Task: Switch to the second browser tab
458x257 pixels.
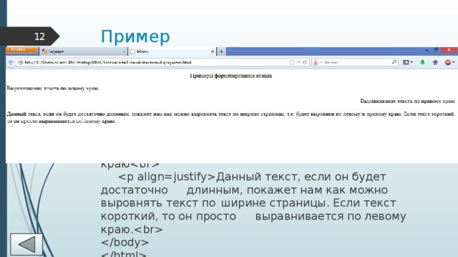Action: coord(172,51)
